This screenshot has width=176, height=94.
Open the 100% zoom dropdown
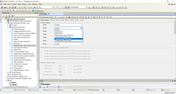[62, 7]
